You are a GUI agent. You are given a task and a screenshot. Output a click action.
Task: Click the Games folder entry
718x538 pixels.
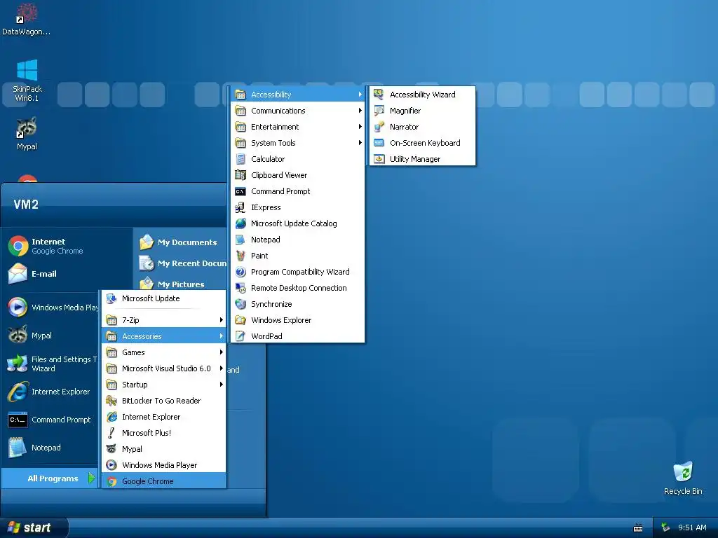pos(164,352)
